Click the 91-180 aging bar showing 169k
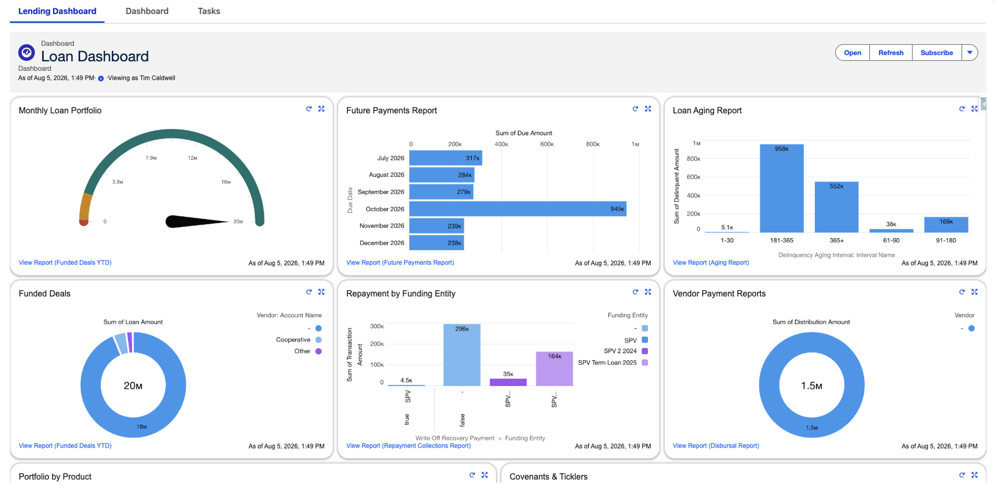Viewport: 999px width, 489px height. pos(946,225)
